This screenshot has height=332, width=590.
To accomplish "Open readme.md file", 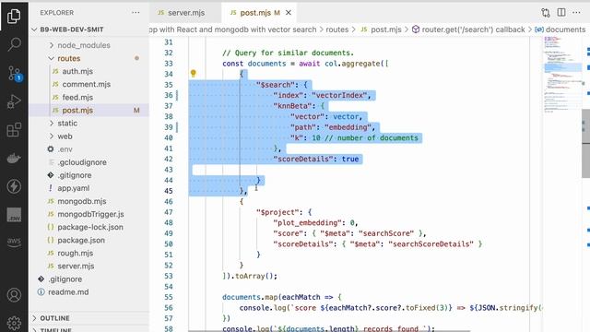I will click(x=68, y=292).
